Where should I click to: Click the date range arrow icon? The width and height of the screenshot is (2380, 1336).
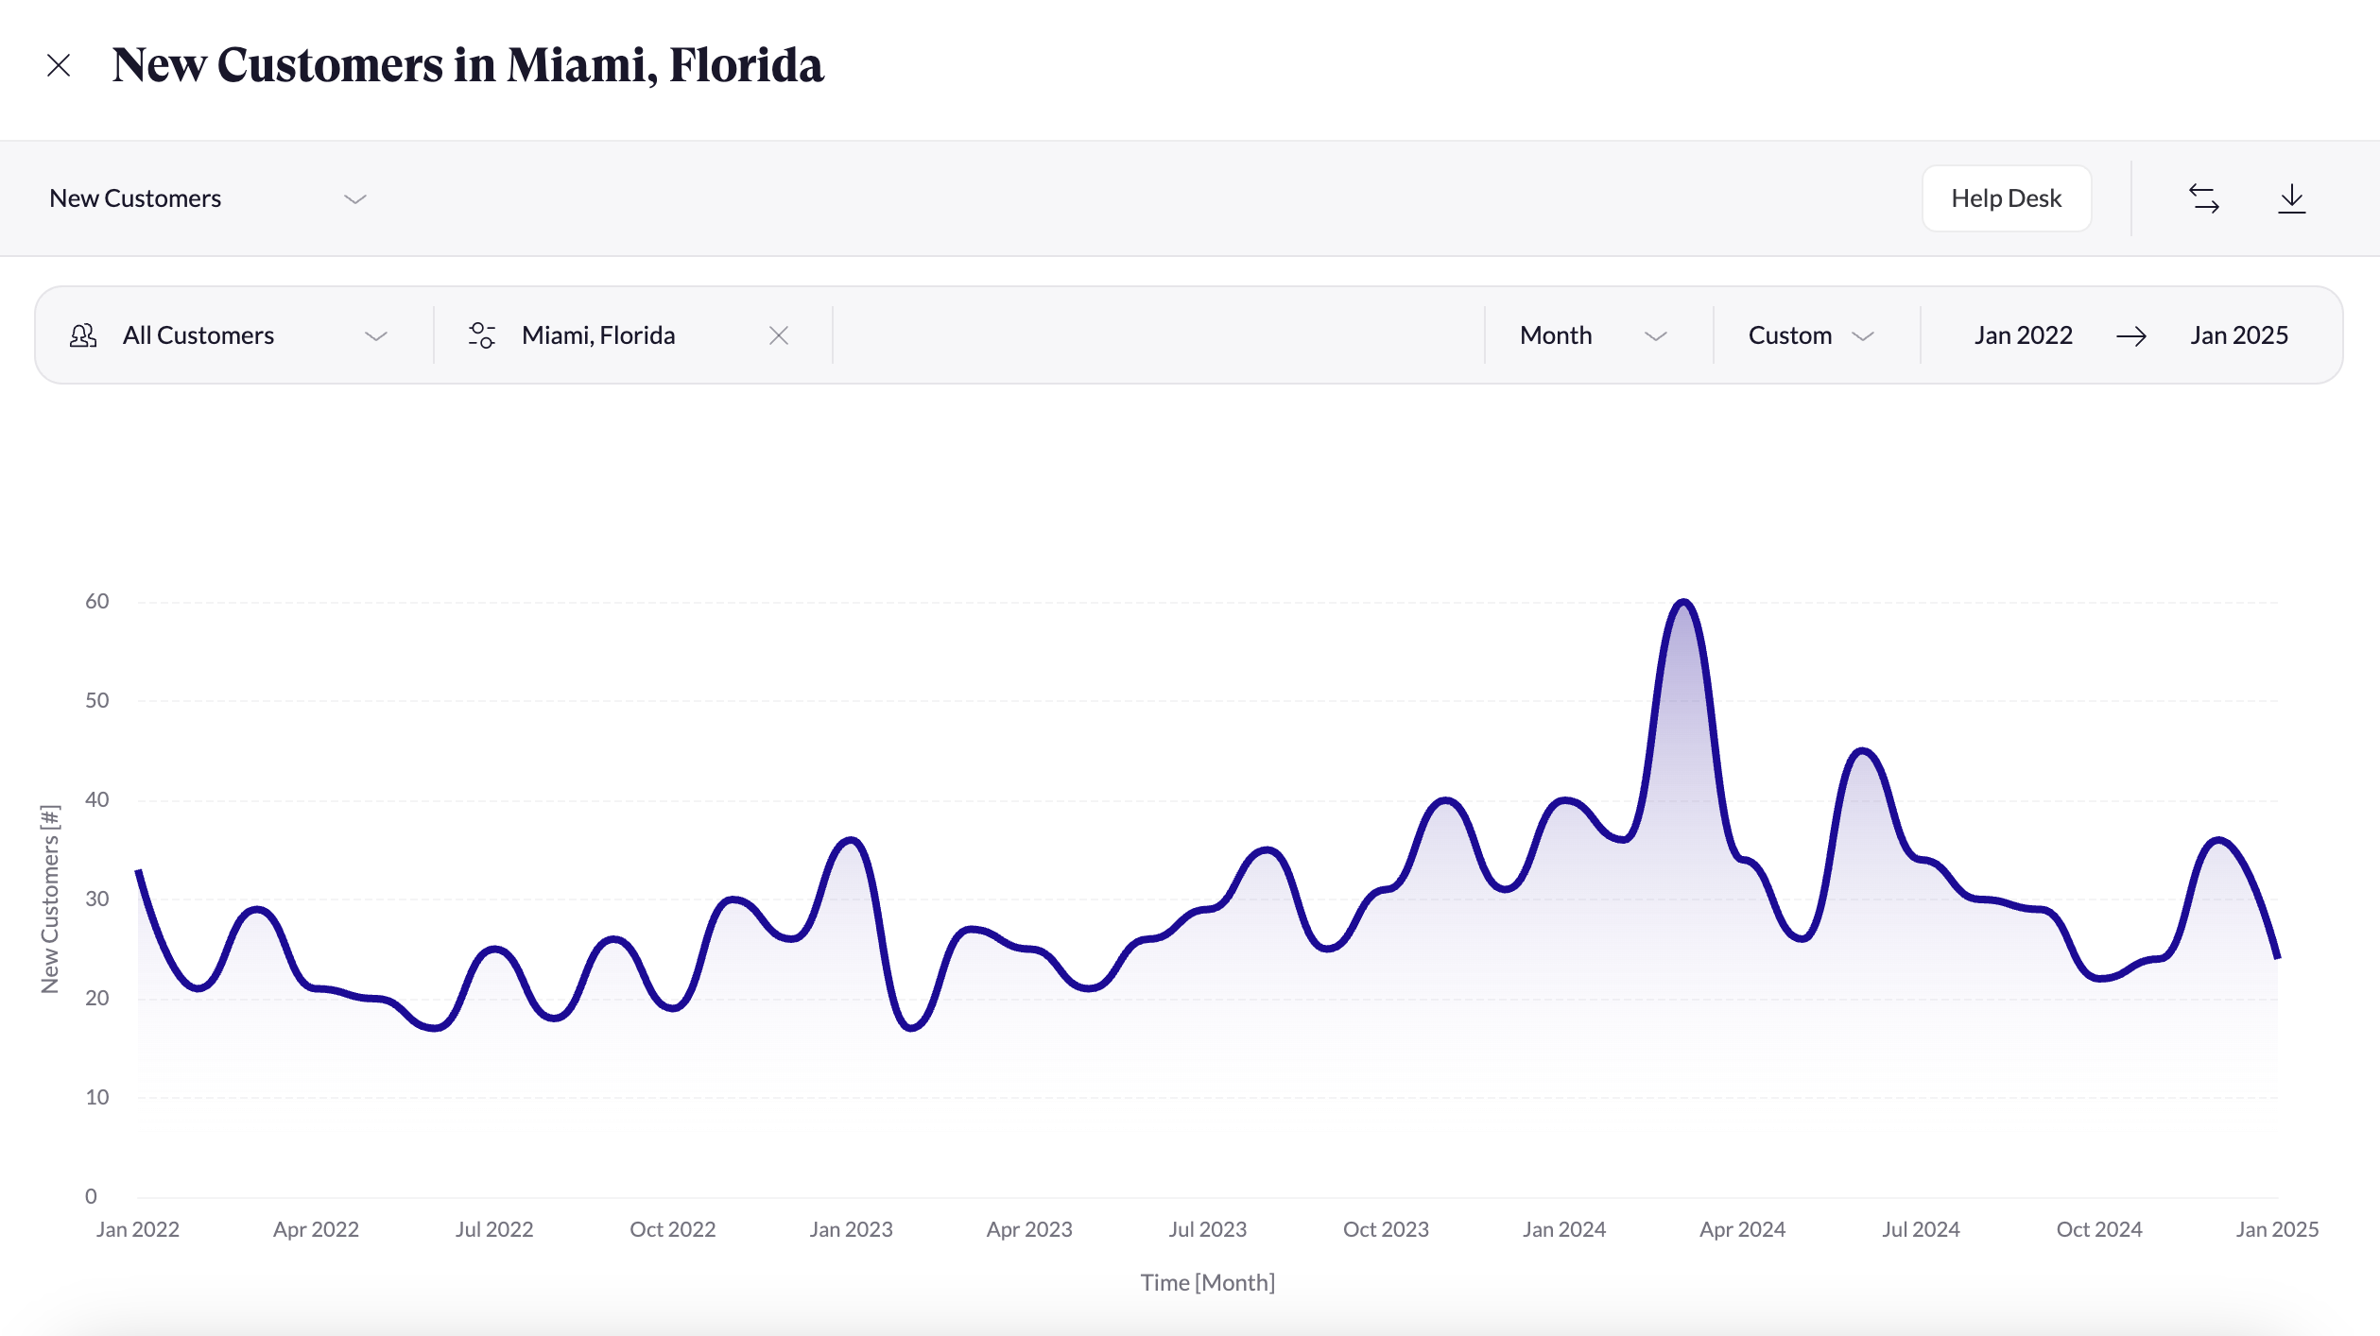(x=2130, y=335)
